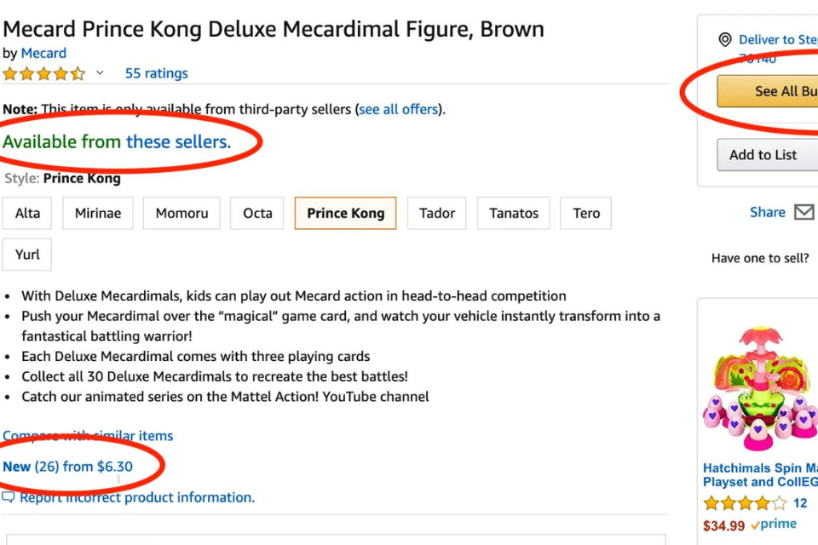Choose the Octa style
The width and height of the screenshot is (818, 545).
click(257, 213)
